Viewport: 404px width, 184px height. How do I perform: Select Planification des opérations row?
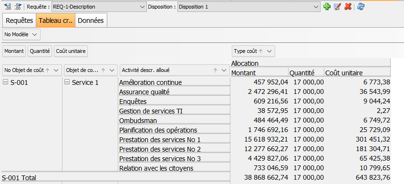tap(174, 130)
